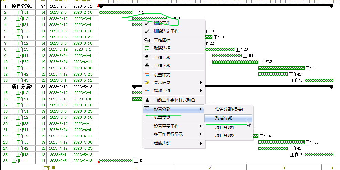Click the 工作属性 properties icon
Screen dimensions: 340x170
[147, 41]
